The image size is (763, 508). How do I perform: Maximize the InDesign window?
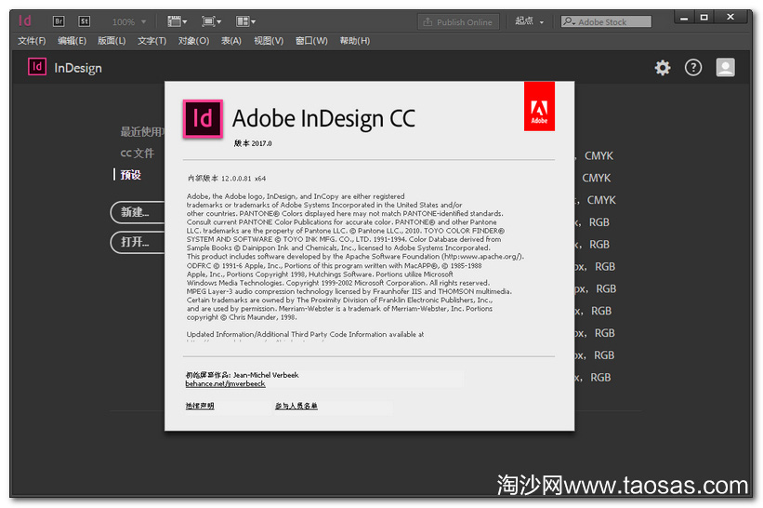tap(704, 18)
